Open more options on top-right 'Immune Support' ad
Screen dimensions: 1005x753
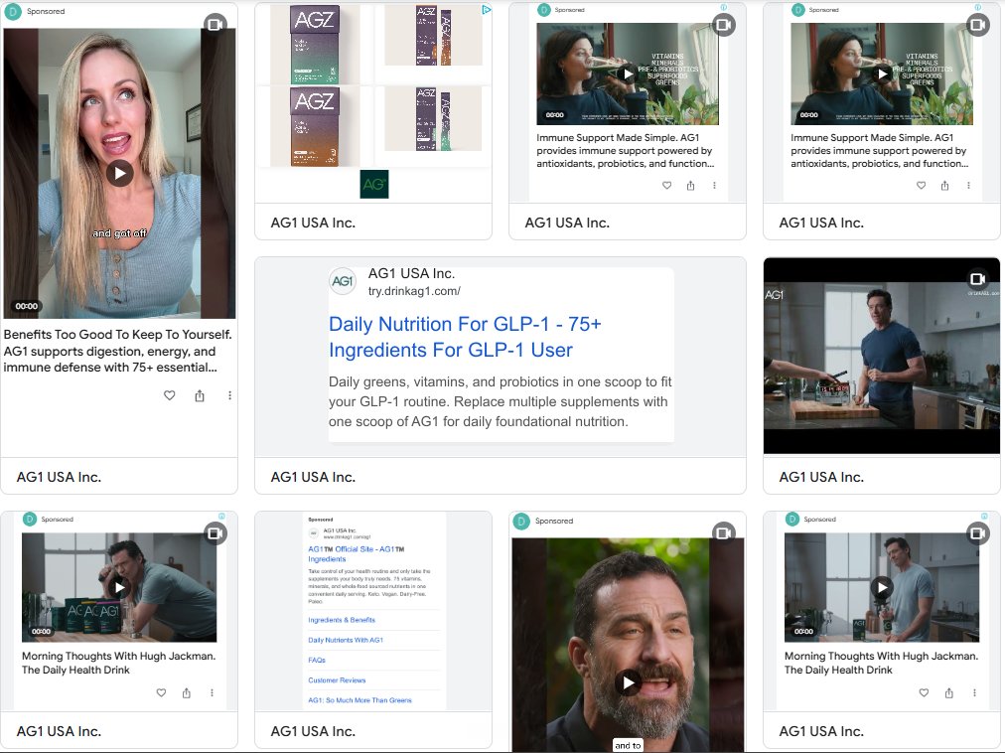coord(968,186)
